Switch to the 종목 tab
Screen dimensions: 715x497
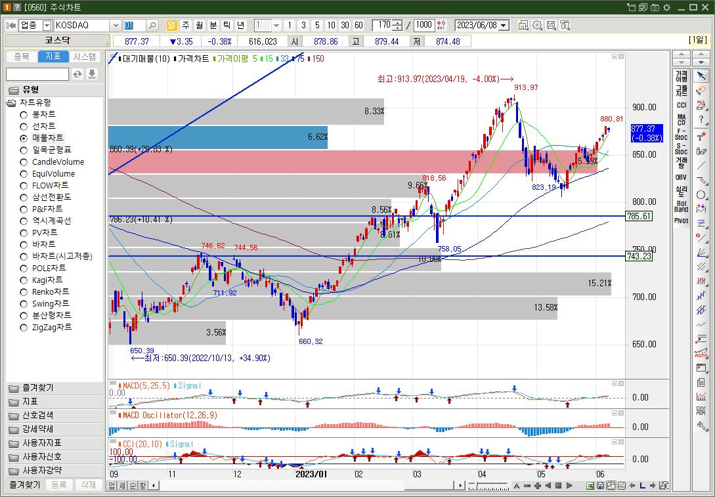22,56
